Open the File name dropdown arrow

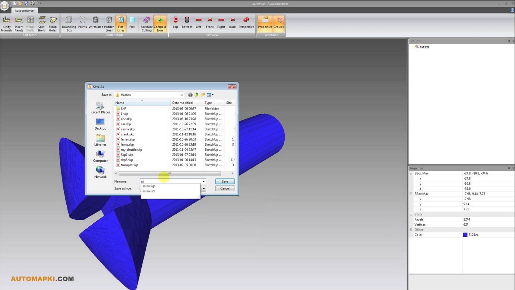[x=204, y=182]
